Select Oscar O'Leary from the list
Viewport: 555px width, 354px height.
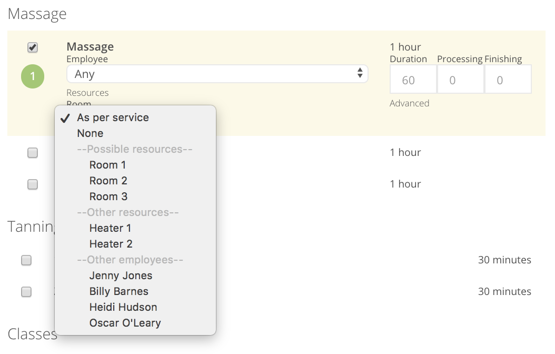coord(124,322)
